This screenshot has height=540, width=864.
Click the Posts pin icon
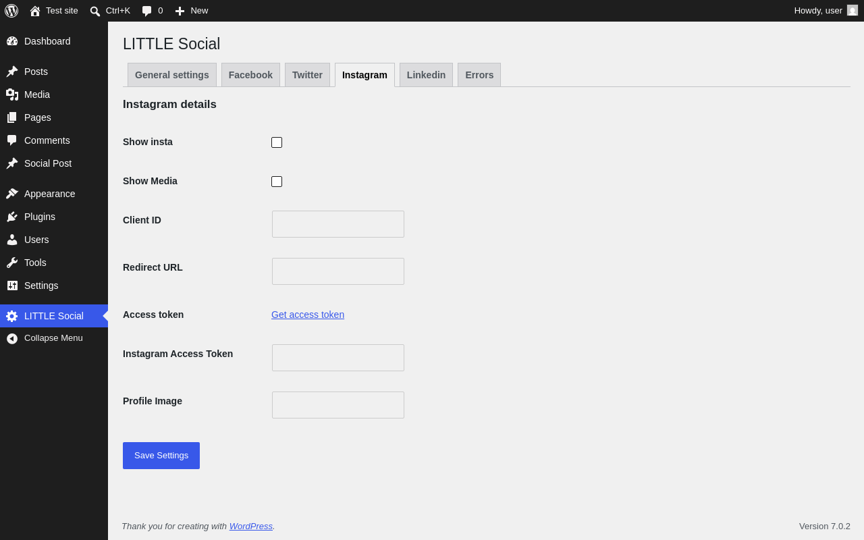[x=12, y=72]
